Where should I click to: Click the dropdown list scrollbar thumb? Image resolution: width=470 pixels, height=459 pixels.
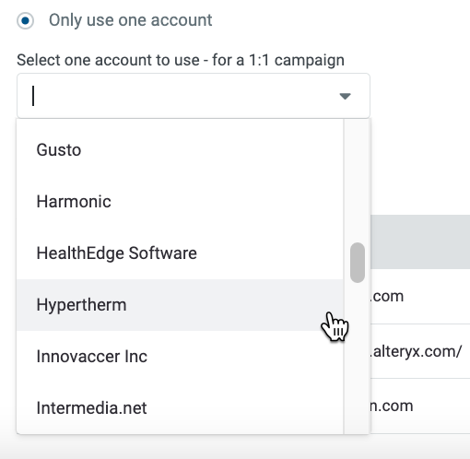(x=358, y=263)
